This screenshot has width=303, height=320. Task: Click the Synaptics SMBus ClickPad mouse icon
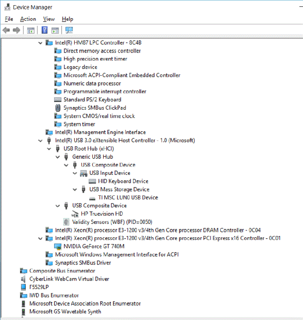pyautogui.click(x=58, y=108)
